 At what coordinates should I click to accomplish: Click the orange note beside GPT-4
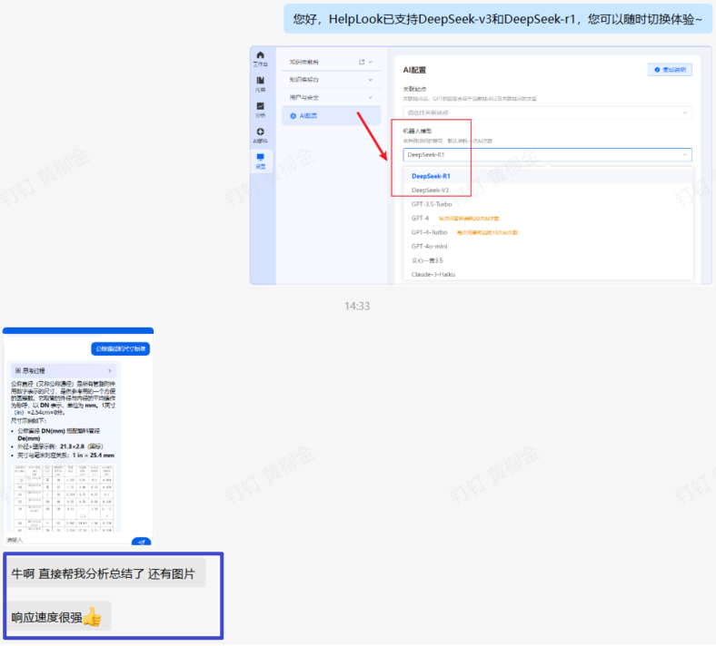pos(469,219)
